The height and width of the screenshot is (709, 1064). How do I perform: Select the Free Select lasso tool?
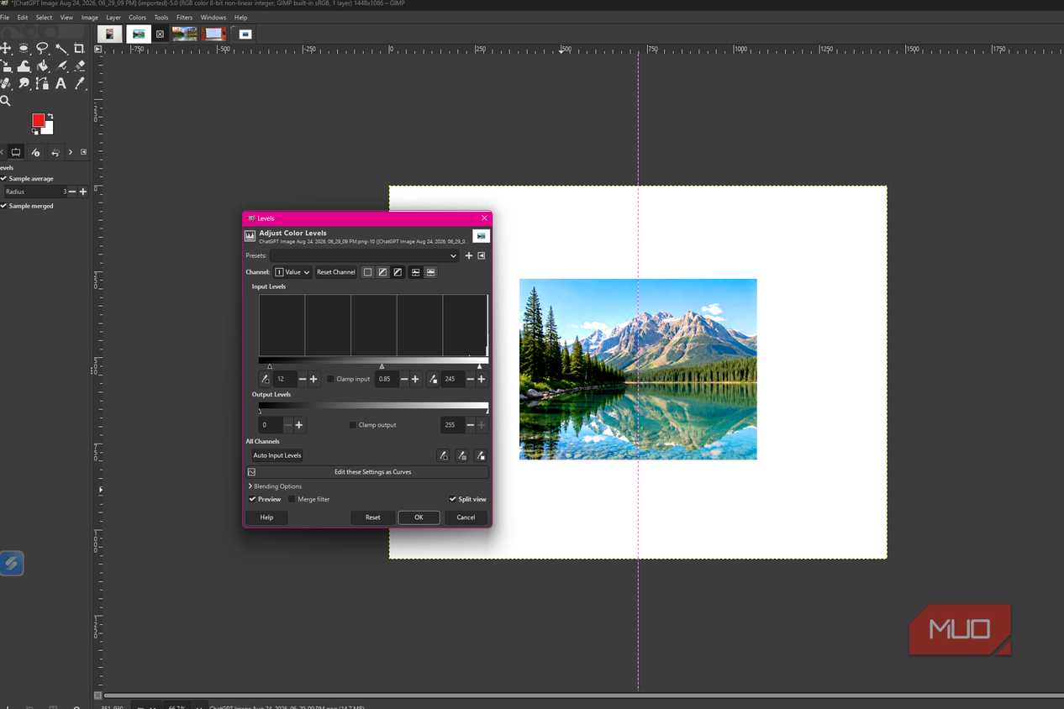point(43,49)
